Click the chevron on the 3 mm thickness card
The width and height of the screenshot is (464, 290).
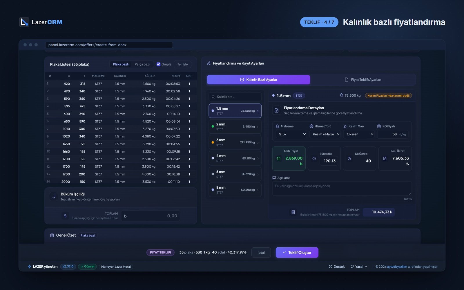[258, 142]
